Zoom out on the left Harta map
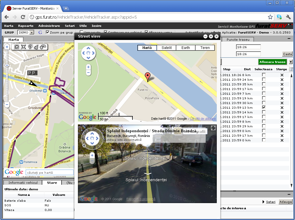Image resolution: width=295 pixels, height=220 pixels. (x=7, y=104)
